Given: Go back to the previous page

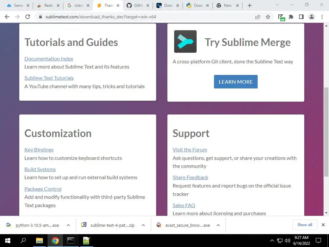Looking at the screenshot, I should coord(7,17).
